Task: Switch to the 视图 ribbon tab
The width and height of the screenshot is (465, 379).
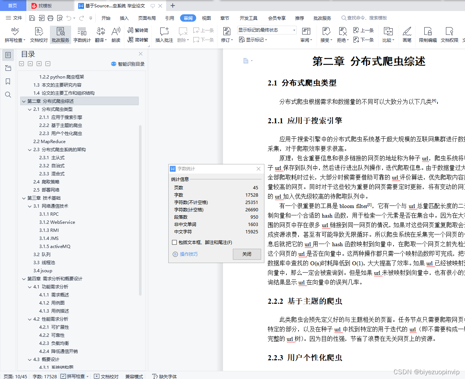Action: point(206,18)
